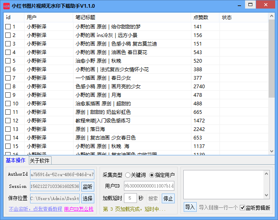The image size is (278, 220).
Task: Select note '小野的画 原创 | 油画色 春日夏花'
Action: pos(111,52)
